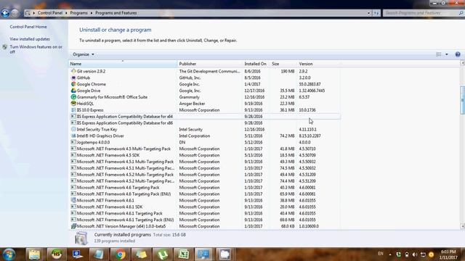Open Excel from the taskbar
465x261 pixels.
[184, 254]
